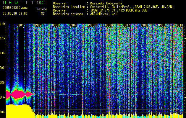Click the 0901 time marker

tap(20, 25)
